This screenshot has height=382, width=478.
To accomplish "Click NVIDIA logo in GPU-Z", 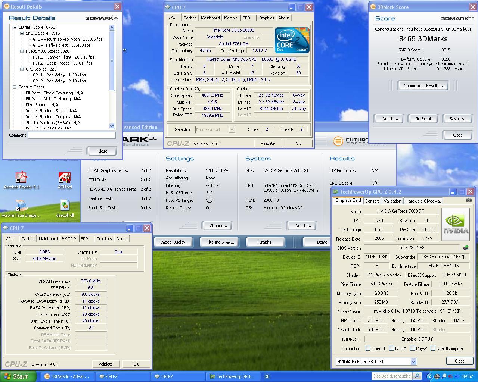I will pos(456,224).
